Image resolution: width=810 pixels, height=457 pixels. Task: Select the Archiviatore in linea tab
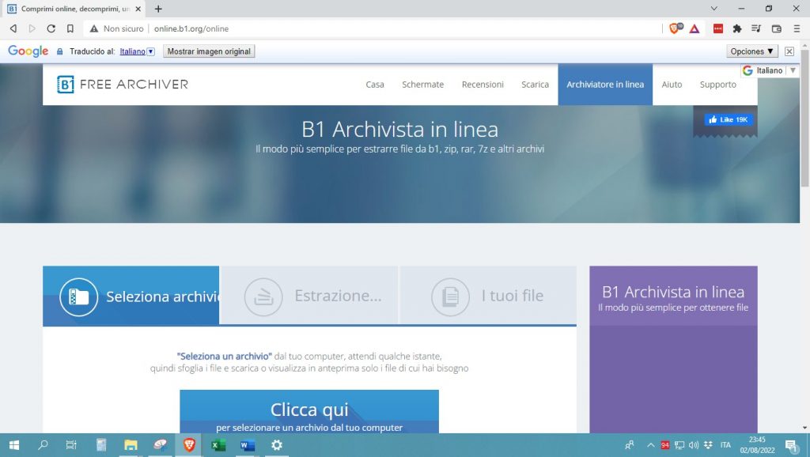(605, 85)
